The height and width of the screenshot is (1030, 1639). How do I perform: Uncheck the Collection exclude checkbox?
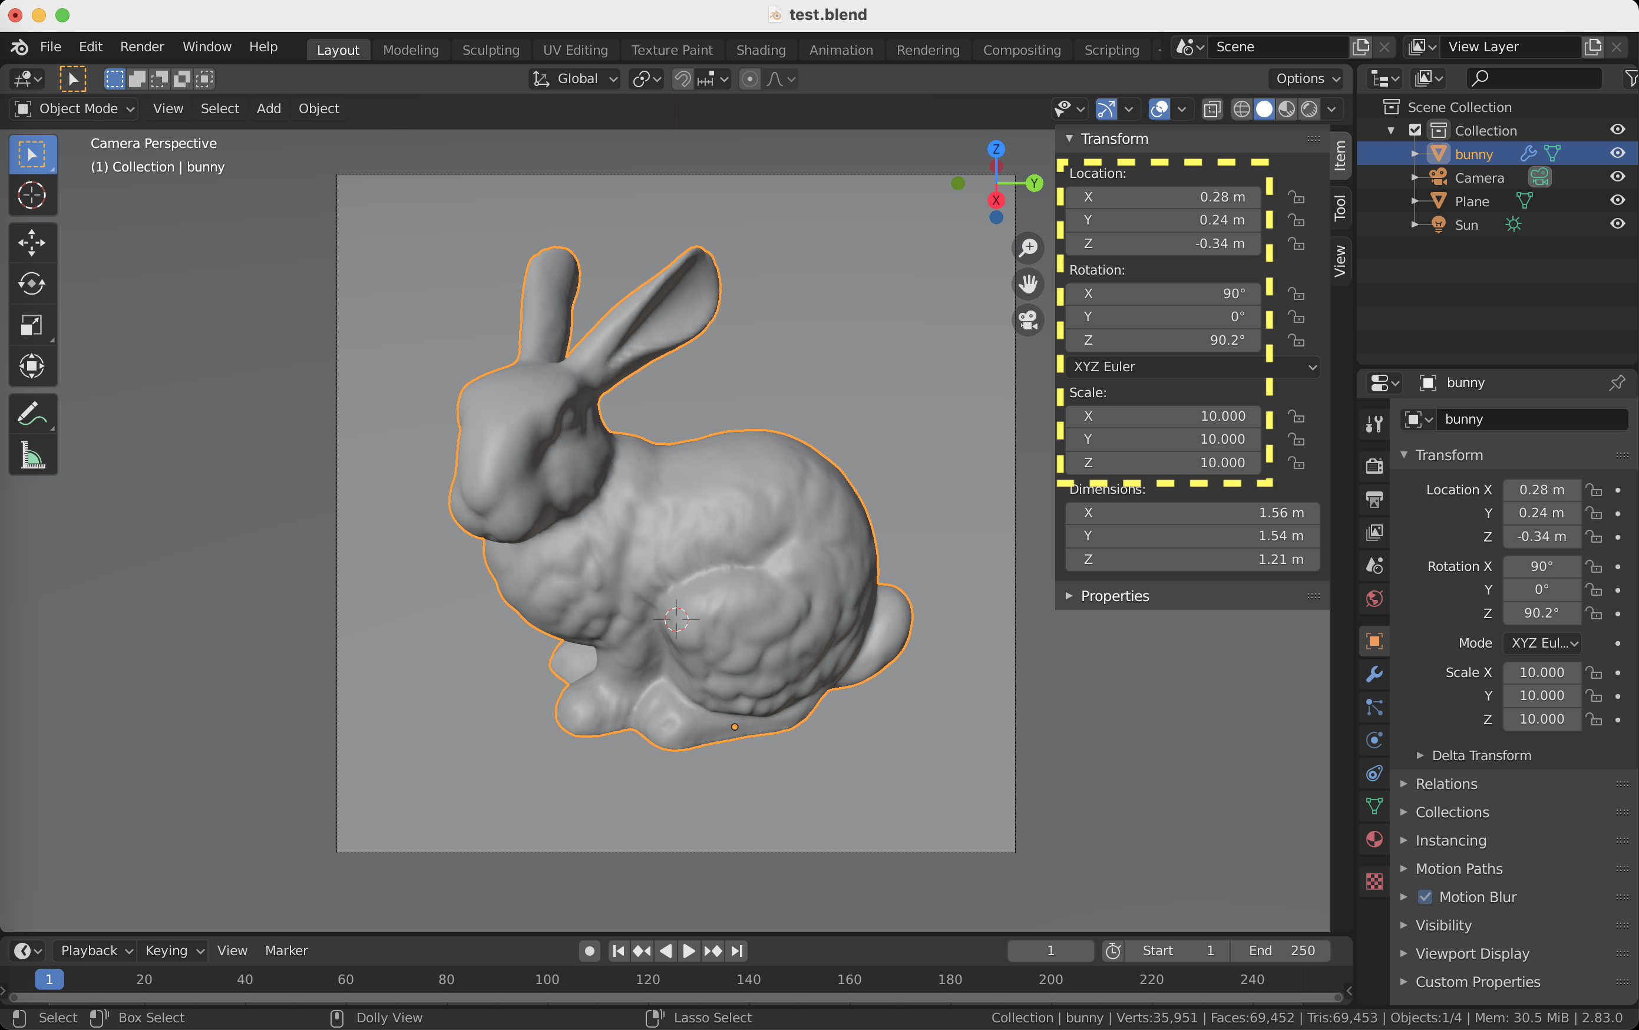(x=1415, y=130)
